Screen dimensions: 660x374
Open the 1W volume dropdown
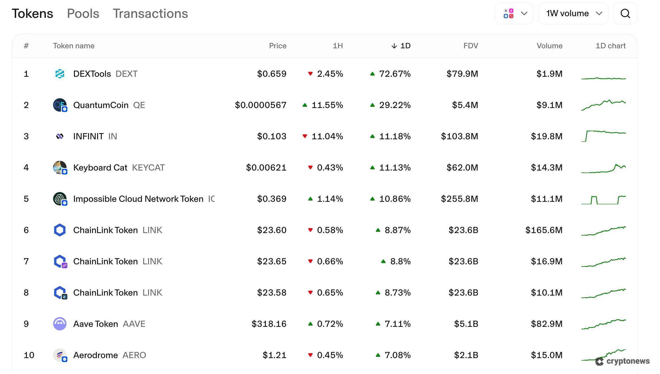(x=573, y=13)
